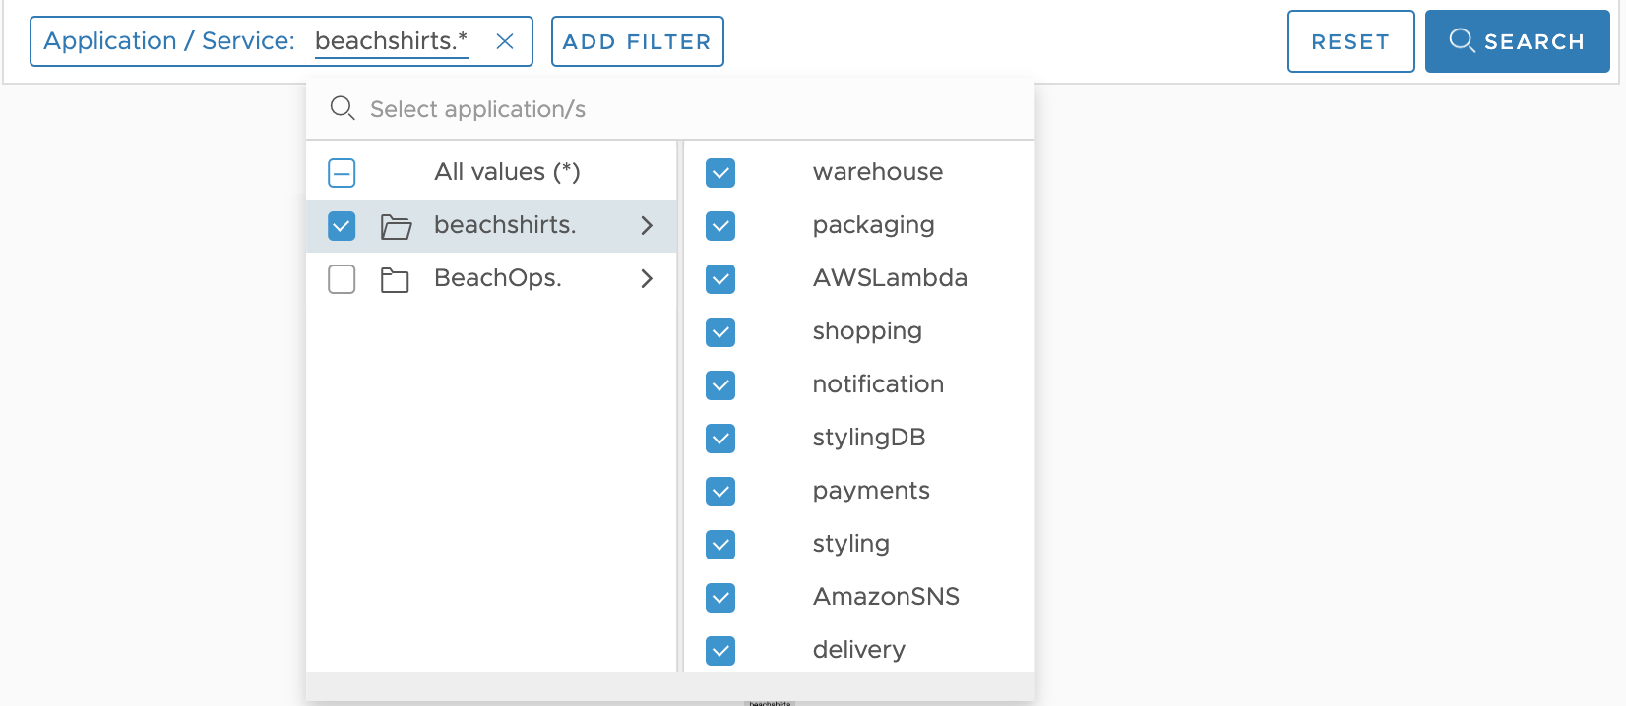Image resolution: width=1626 pixels, height=706 pixels.
Task: Click the AWSLambda service label
Action: tap(890, 278)
